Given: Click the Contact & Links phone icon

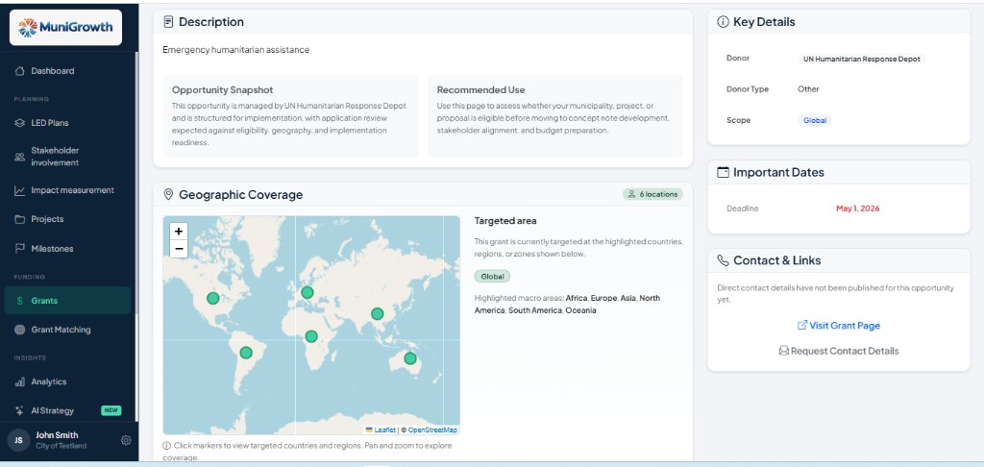Looking at the screenshot, I should 723,259.
